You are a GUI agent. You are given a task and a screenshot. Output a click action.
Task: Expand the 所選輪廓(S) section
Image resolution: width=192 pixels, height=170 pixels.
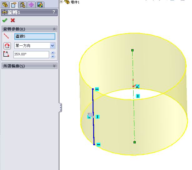tap(54, 66)
